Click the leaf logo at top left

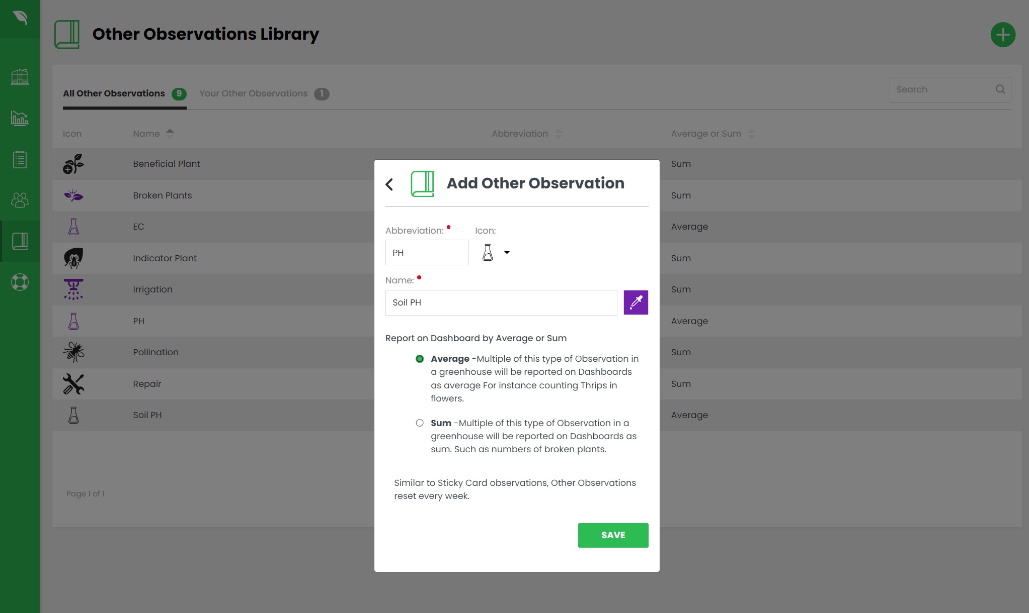20,18
